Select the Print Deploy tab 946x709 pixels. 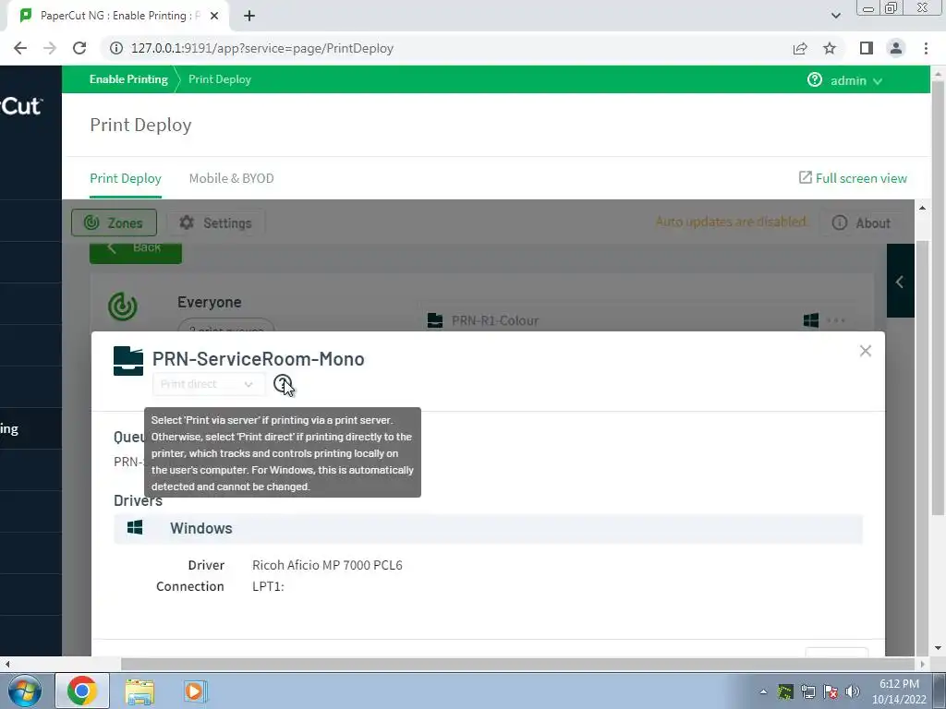click(x=126, y=178)
